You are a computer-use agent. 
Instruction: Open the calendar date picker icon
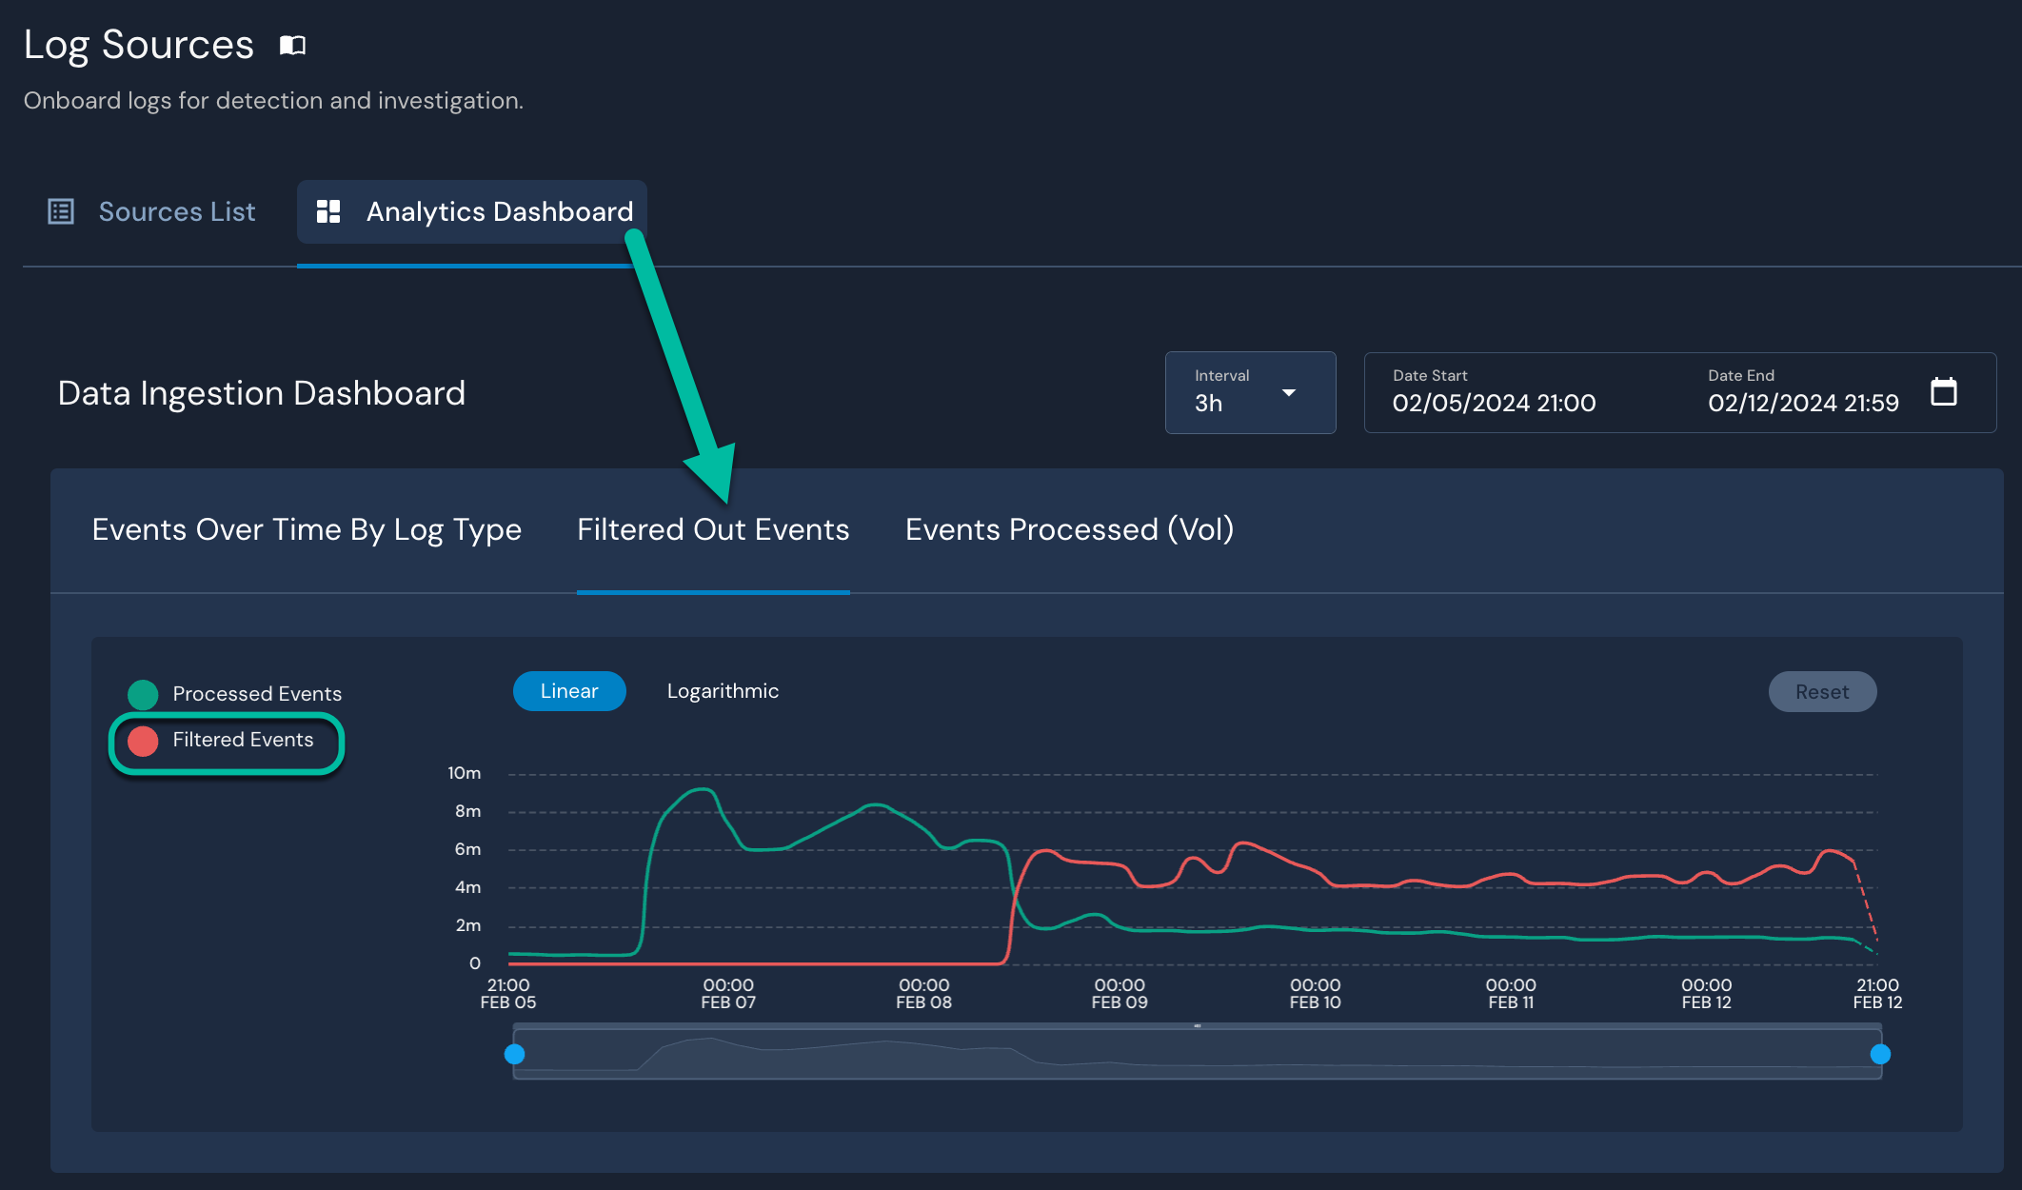point(1943,392)
